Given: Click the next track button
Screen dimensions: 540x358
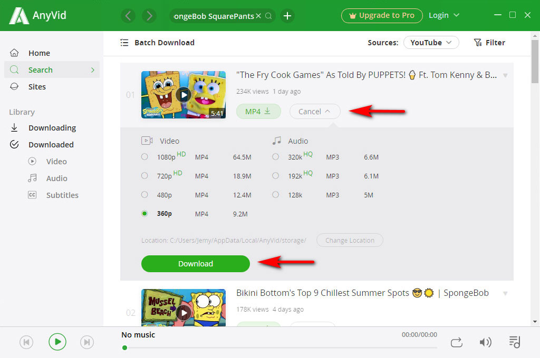Looking at the screenshot, I should (x=87, y=342).
